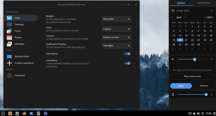Open the Raven settings page
Viewport: 216px width, 116px height.
coord(21,38)
